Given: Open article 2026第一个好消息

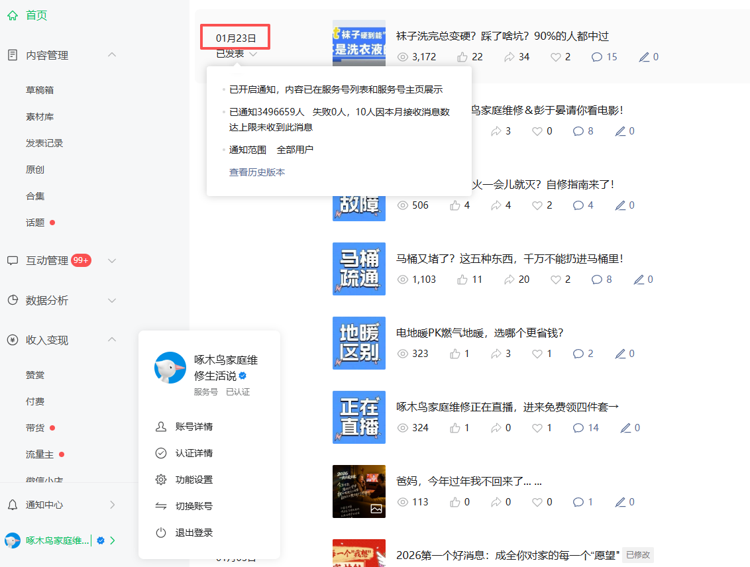Looking at the screenshot, I should point(508,555).
